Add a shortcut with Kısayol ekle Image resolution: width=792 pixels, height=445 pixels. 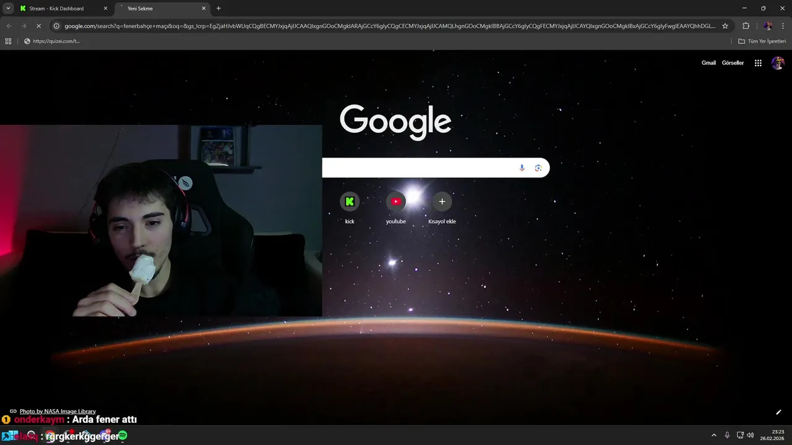pos(442,208)
